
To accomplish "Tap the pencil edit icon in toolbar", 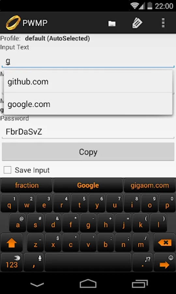I will (x=137, y=23).
